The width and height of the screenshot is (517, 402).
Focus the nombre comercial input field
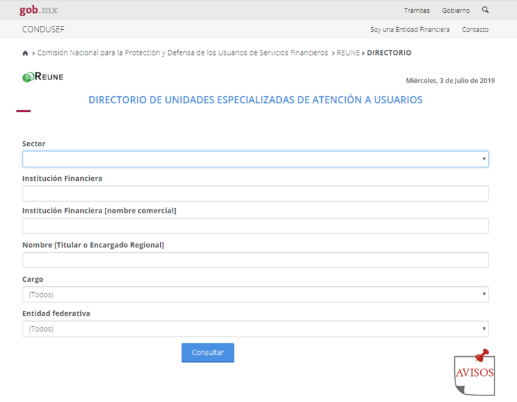(255, 226)
